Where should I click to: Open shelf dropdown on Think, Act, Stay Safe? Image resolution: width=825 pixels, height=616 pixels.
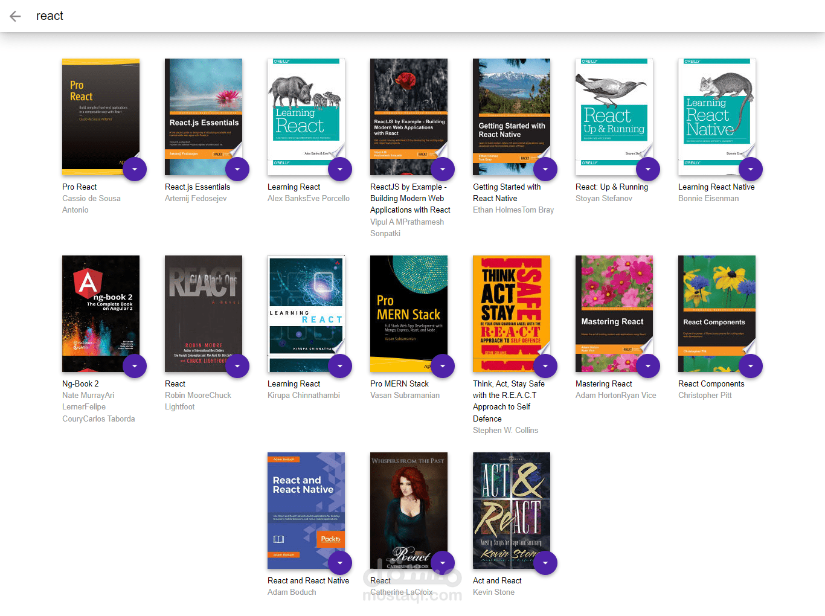tap(545, 366)
